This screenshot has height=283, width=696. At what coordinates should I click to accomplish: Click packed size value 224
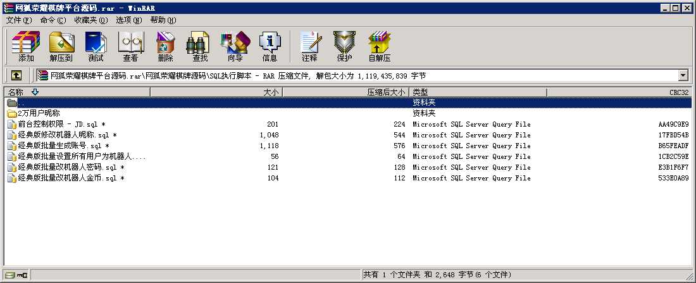pos(399,124)
